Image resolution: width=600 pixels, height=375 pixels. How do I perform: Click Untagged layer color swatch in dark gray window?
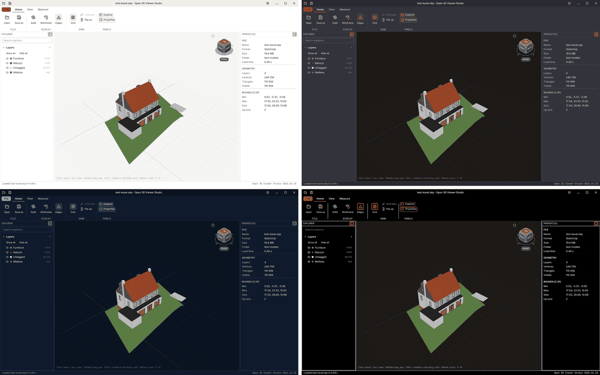(x=313, y=67)
